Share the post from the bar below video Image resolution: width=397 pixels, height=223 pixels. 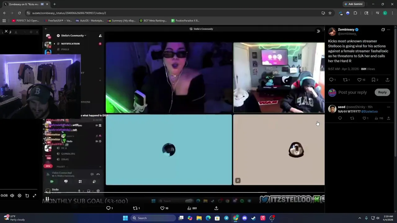(x=216, y=208)
